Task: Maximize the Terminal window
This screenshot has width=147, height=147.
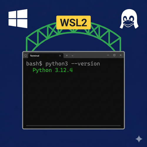Action: click(x=114, y=55)
